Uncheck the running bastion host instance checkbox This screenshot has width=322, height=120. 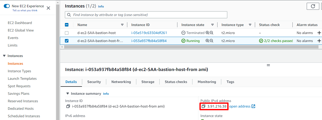(67, 41)
